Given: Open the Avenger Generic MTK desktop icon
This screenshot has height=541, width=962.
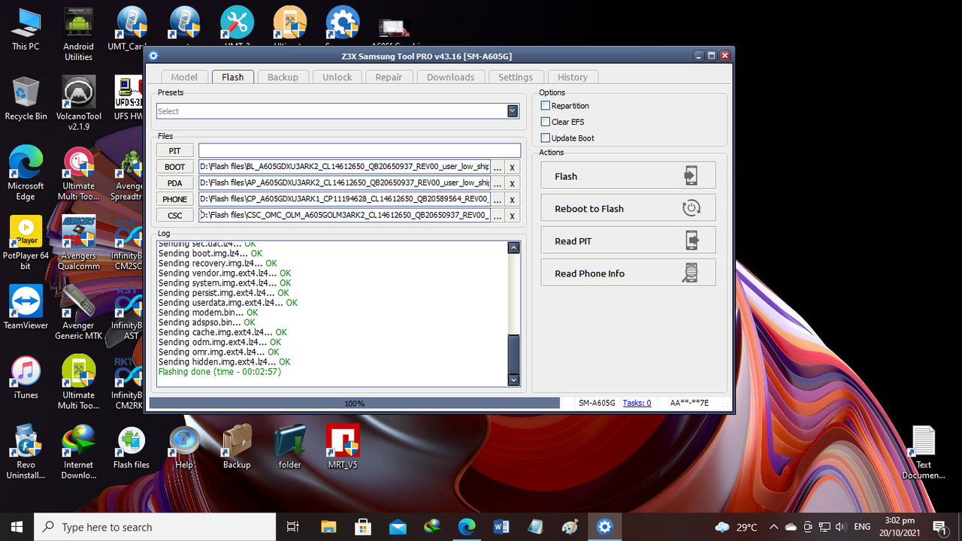Looking at the screenshot, I should click(78, 313).
